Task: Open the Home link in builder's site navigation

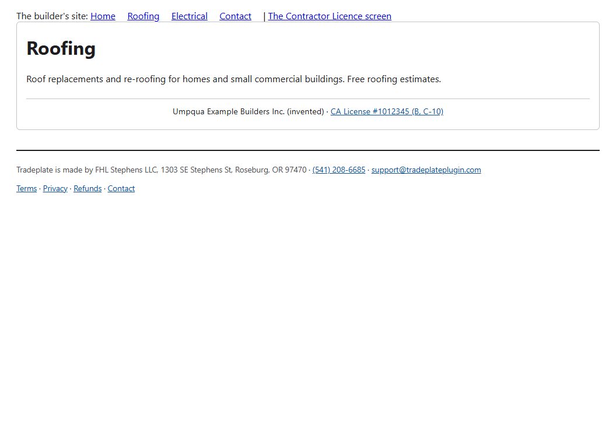Action: [x=103, y=16]
